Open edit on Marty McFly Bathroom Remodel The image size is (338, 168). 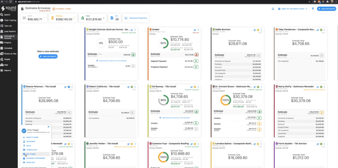pyautogui.click(x=318, y=87)
